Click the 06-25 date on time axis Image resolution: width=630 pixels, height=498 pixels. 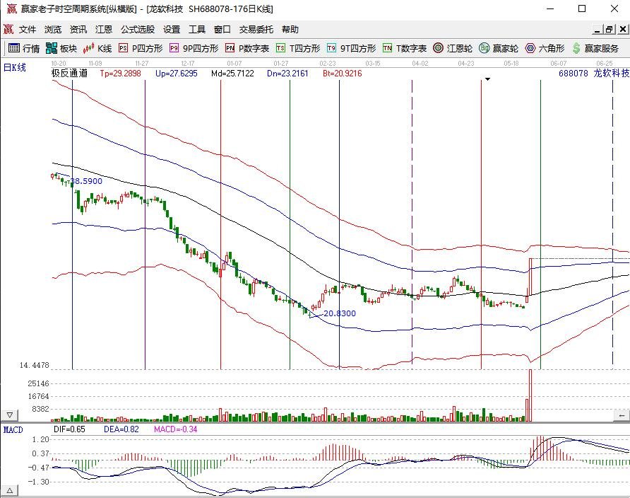pyautogui.click(x=605, y=63)
